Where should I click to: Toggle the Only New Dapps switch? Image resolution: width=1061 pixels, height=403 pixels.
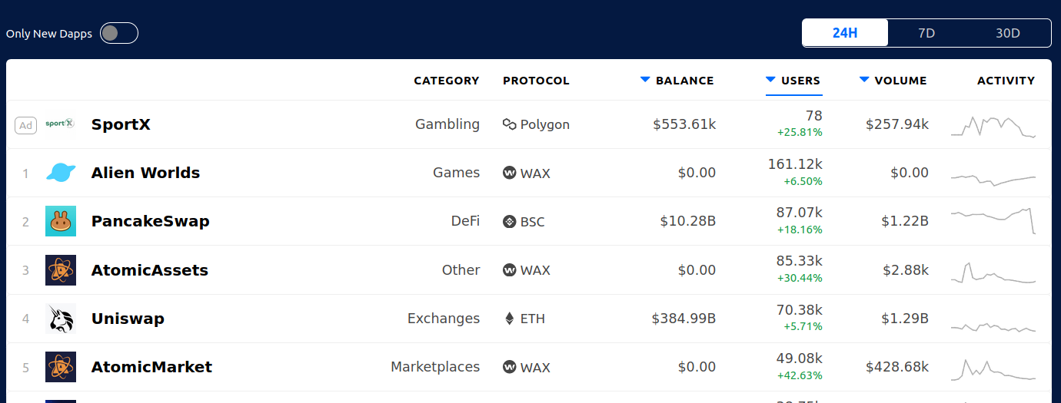(x=119, y=33)
